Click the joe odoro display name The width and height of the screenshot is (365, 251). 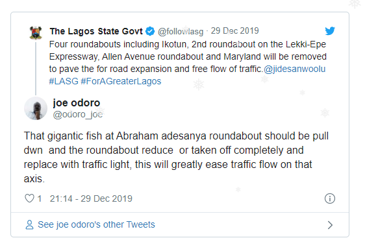[77, 102]
